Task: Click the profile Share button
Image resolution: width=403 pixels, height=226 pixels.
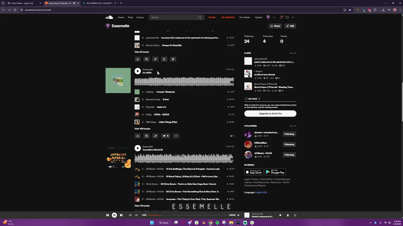Action: (275, 26)
